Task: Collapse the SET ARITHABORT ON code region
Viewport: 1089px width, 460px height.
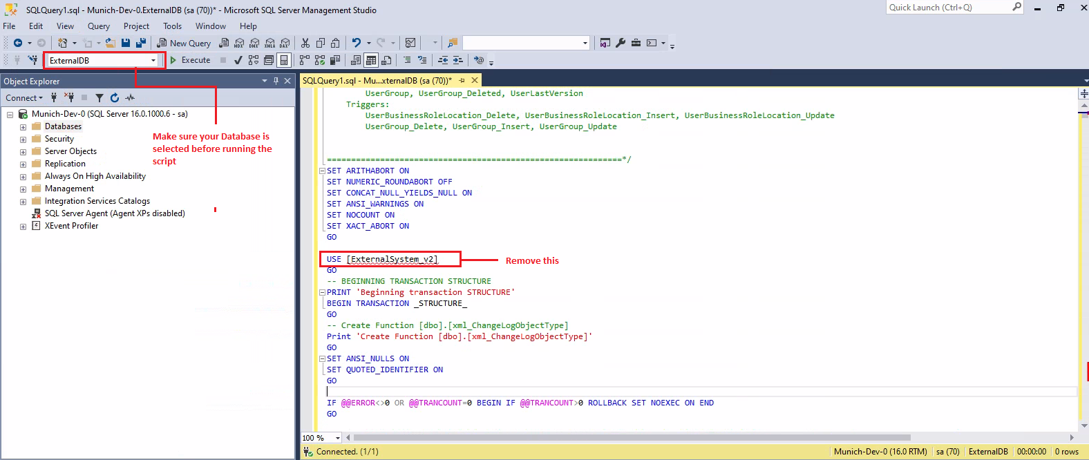Action: tap(322, 171)
